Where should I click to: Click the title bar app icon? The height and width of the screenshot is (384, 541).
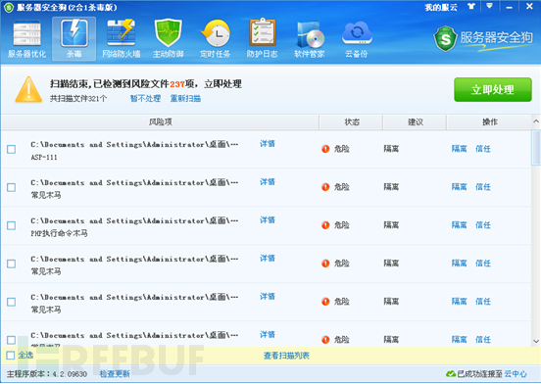pos(9,7)
